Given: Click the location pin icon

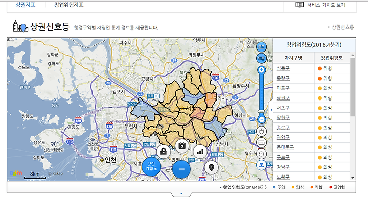Looking at the screenshot, I should click(212, 168).
